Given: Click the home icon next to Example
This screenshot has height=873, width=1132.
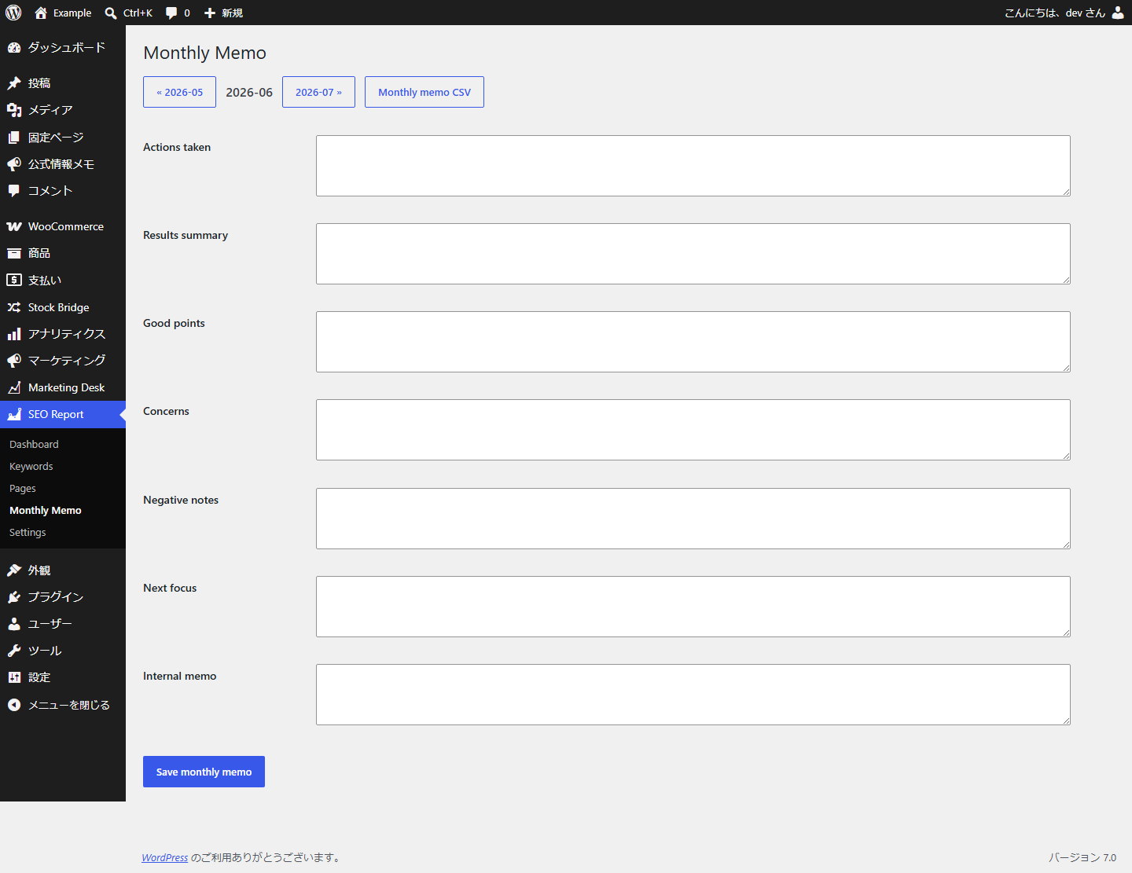Looking at the screenshot, I should (x=41, y=13).
